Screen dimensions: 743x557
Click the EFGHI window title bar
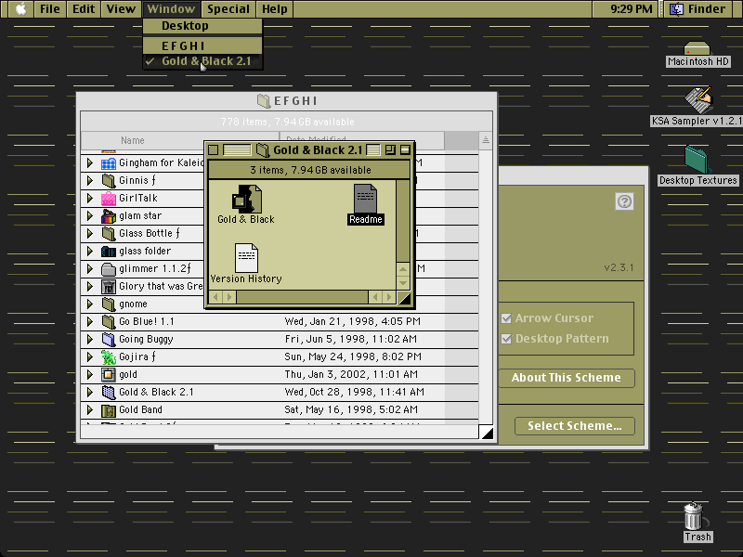tap(287, 101)
